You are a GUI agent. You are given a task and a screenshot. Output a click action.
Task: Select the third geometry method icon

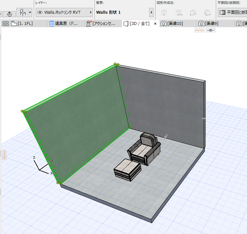click(x=193, y=13)
